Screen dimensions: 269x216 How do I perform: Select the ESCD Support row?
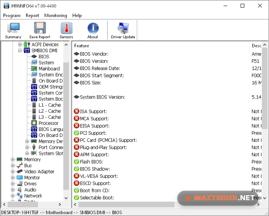coord(167,183)
